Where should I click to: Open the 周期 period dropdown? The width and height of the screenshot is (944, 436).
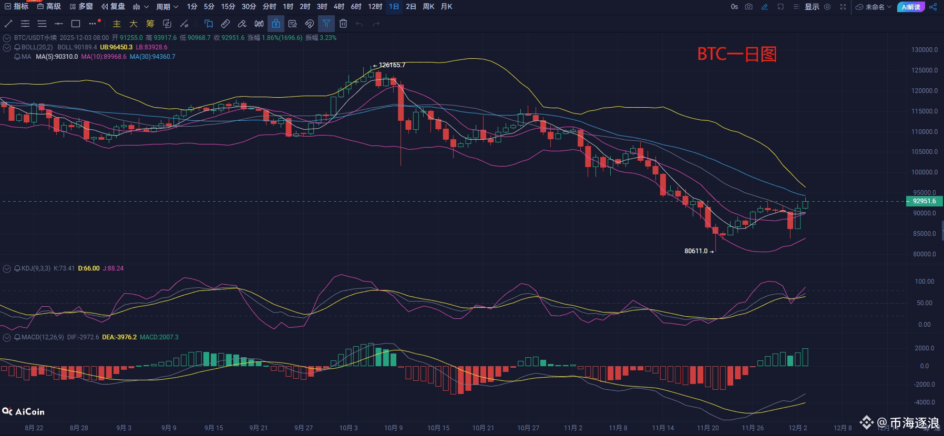pos(167,7)
